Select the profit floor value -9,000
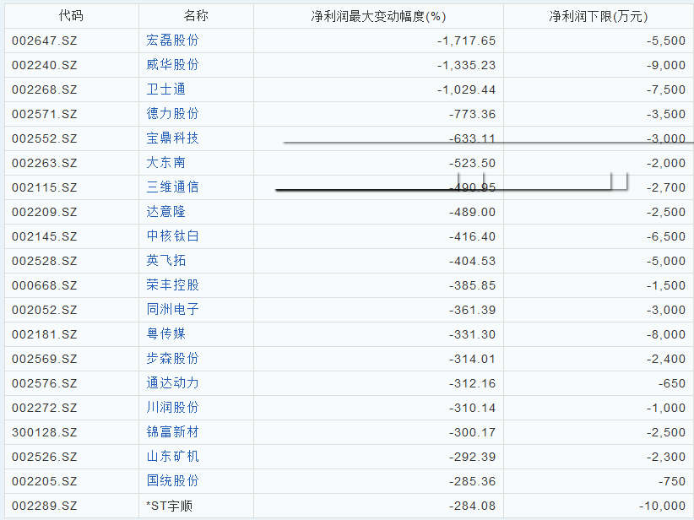Viewport: 694px width, 520px height. 666,65
